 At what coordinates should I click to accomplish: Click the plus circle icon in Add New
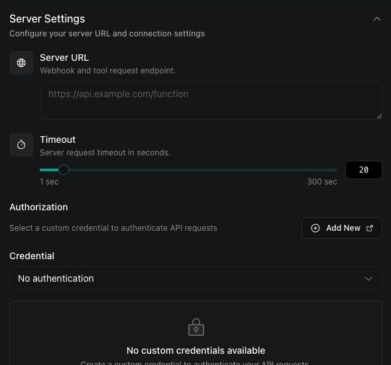click(315, 228)
